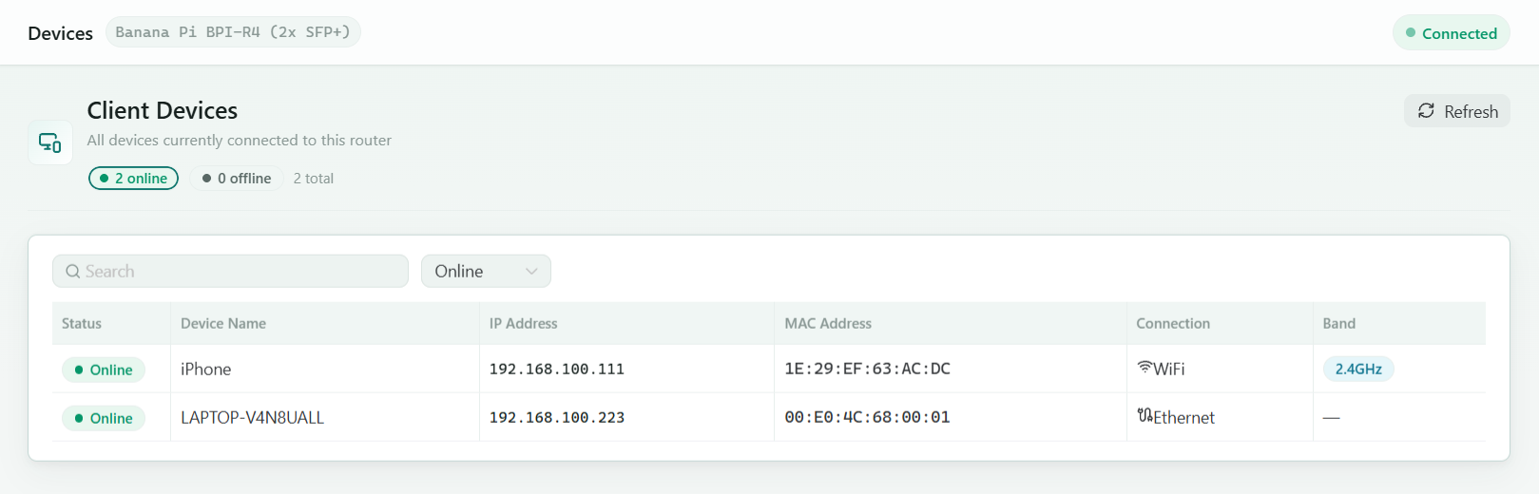Click the Refresh button

(x=1457, y=111)
